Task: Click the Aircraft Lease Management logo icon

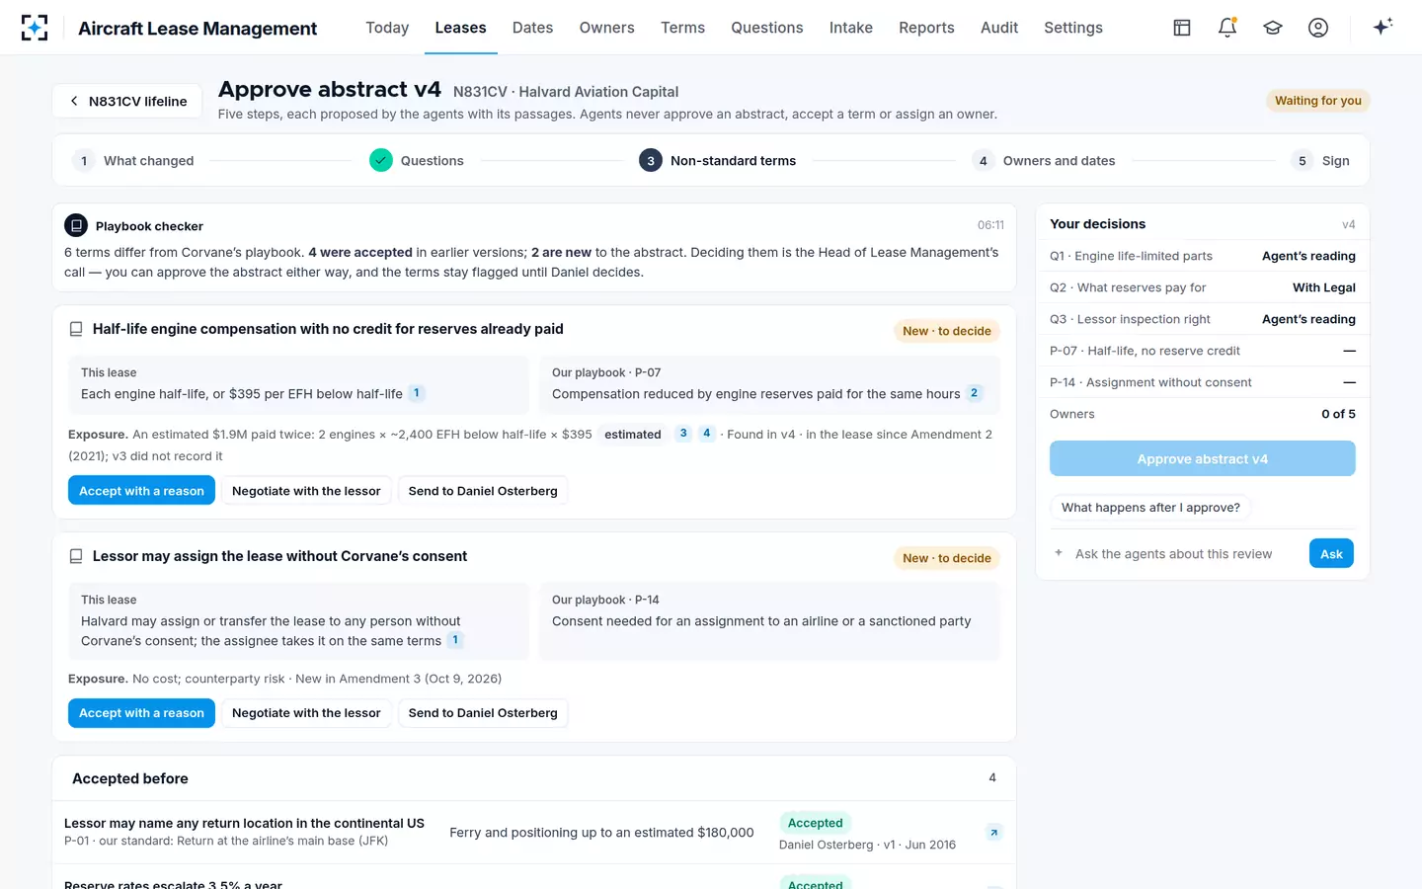Action: [35, 28]
